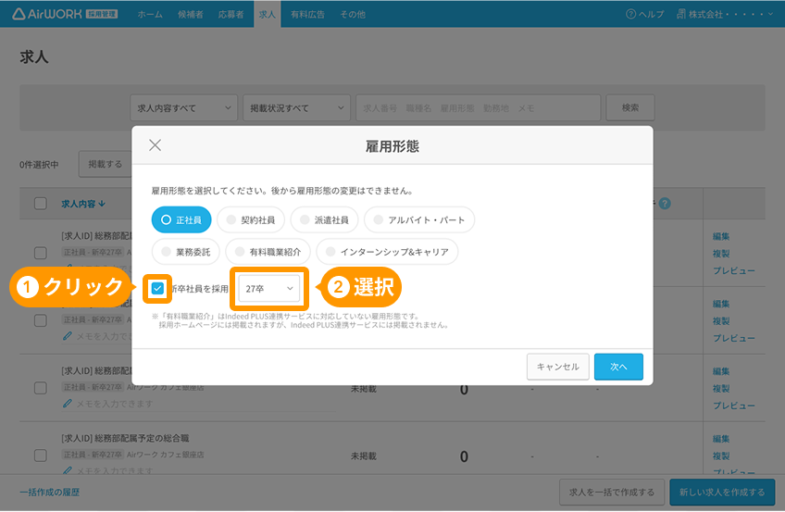The width and height of the screenshot is (785, 512).
Task: Sort by 求人内容 column header
Action: (x=83, y=204)
